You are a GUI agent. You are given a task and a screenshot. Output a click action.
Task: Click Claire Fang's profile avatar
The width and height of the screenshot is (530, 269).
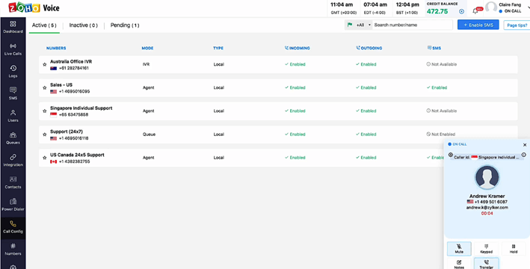pyautogui.click(x=491, y=7)
